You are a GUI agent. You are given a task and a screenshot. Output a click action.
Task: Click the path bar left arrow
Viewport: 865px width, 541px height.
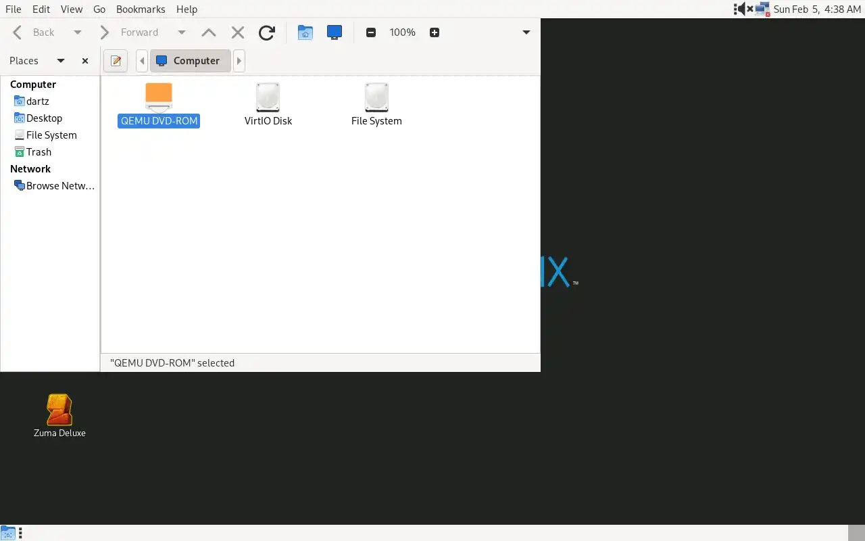click(x=141, y=61)
